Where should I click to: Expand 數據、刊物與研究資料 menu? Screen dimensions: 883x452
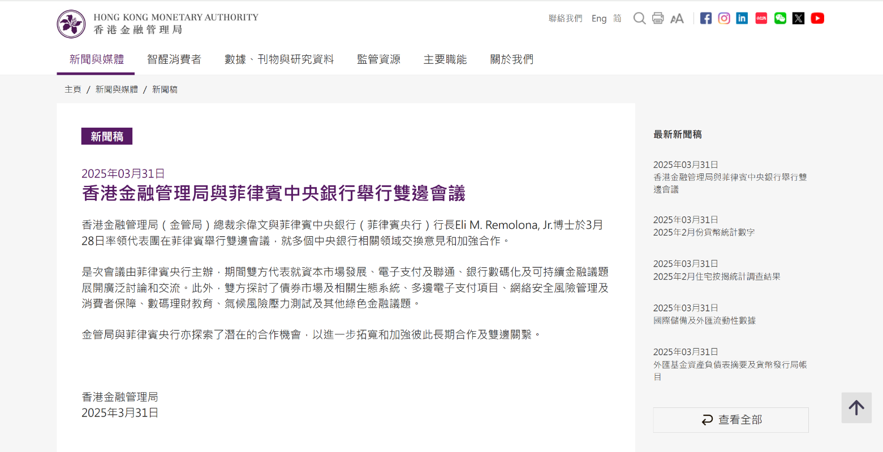[279, 59]
